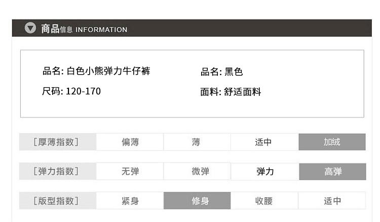Choose 无弹 elasticity option

130,172
